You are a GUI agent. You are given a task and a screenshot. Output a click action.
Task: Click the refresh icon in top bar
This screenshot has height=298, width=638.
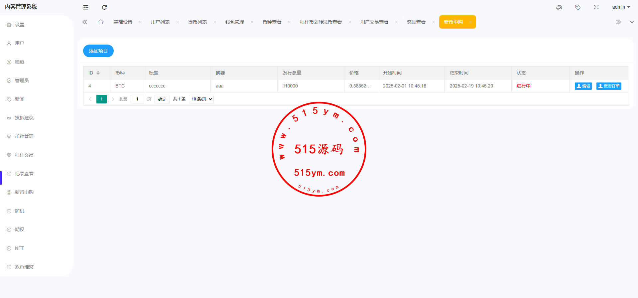pos(104,7)
